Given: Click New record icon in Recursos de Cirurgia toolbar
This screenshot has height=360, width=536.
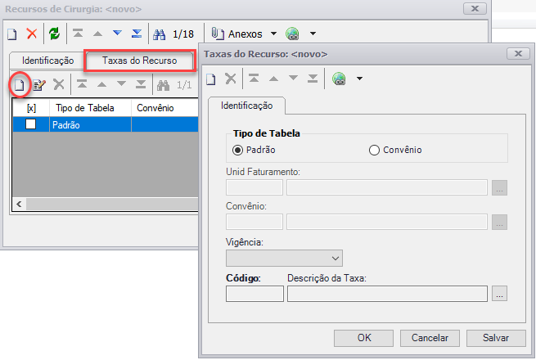Looking at the screenshot, I should click(12, 34).
